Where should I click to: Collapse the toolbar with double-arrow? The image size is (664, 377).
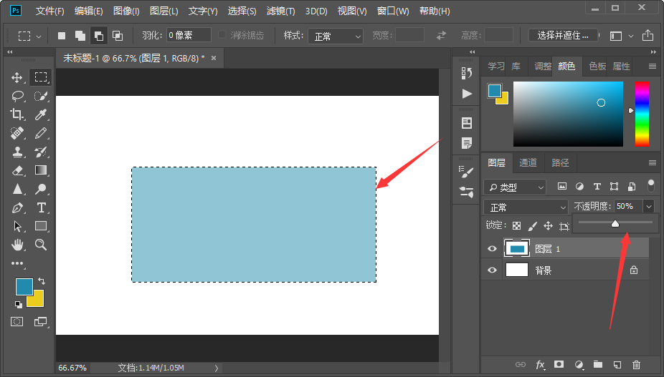click(10, 52)
